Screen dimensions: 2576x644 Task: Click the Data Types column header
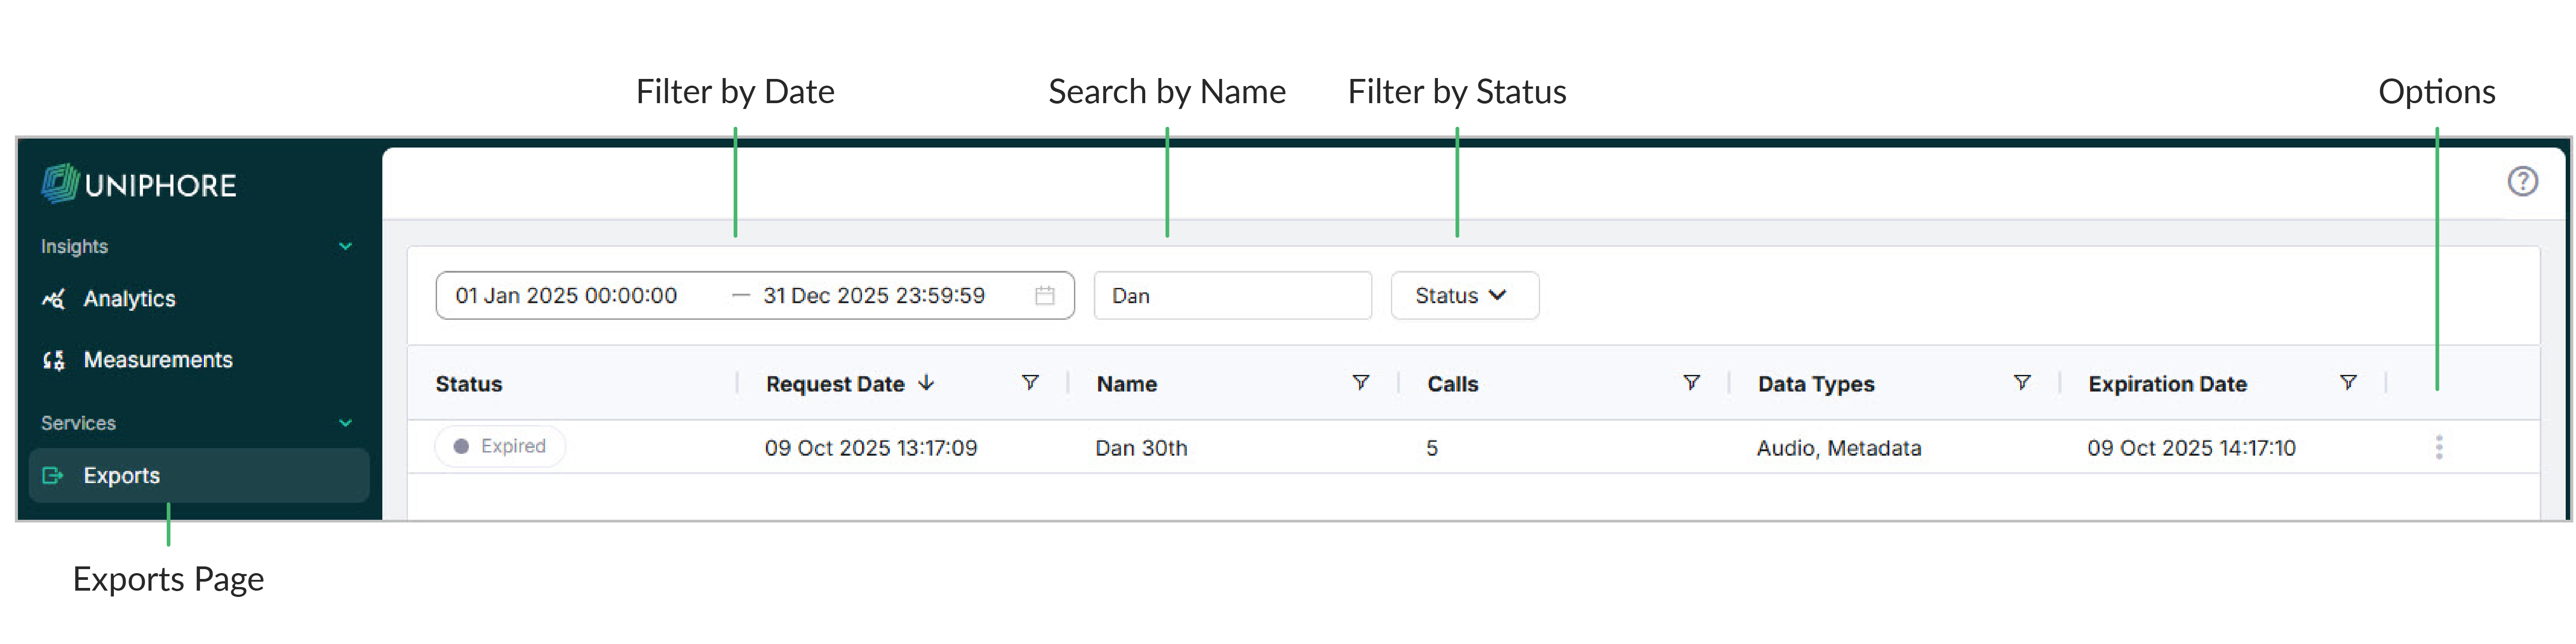[x=1816, y=384]
